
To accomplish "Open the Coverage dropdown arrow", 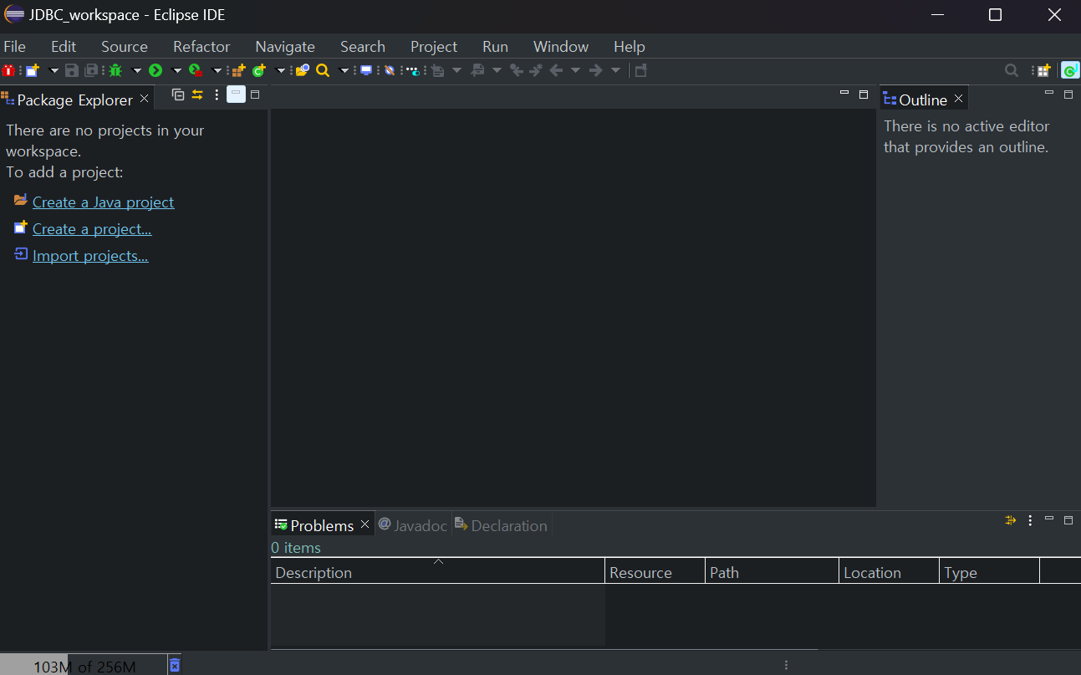I will pyautogui.click(x=217, y=71).
